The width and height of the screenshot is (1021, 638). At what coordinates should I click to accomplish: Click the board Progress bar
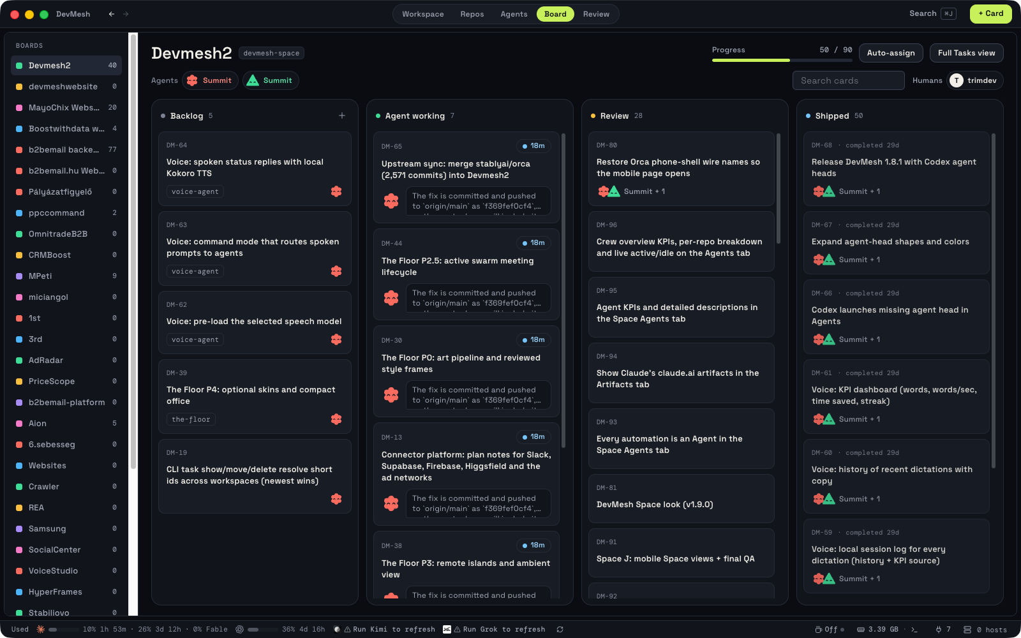782,60
